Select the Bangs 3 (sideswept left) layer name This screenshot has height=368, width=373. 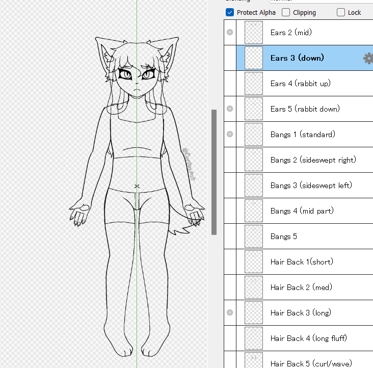pyautogui.click(x=311, y=185)
